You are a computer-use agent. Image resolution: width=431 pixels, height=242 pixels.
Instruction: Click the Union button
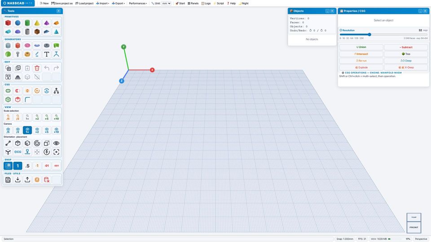pos(361,47)
